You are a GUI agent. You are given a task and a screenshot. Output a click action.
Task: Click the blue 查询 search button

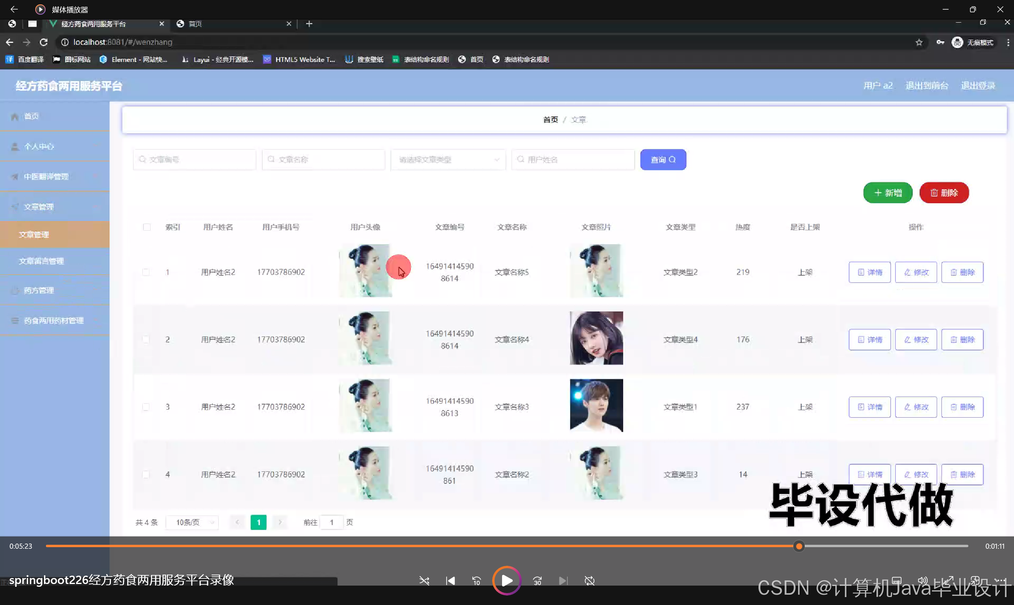pos(663,159)
